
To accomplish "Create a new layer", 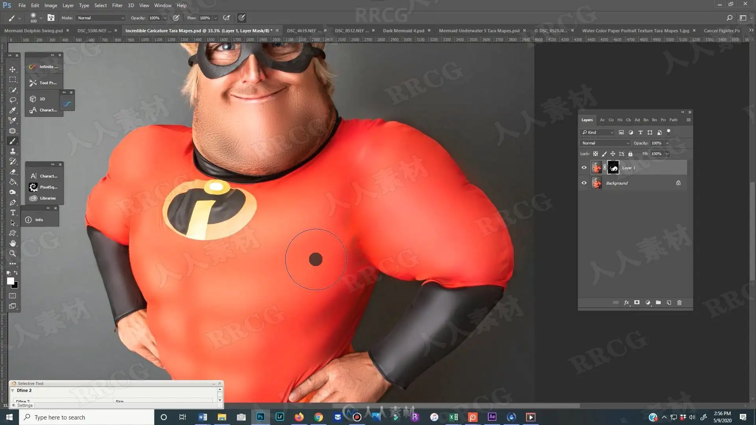I will (x=669, y=303).
